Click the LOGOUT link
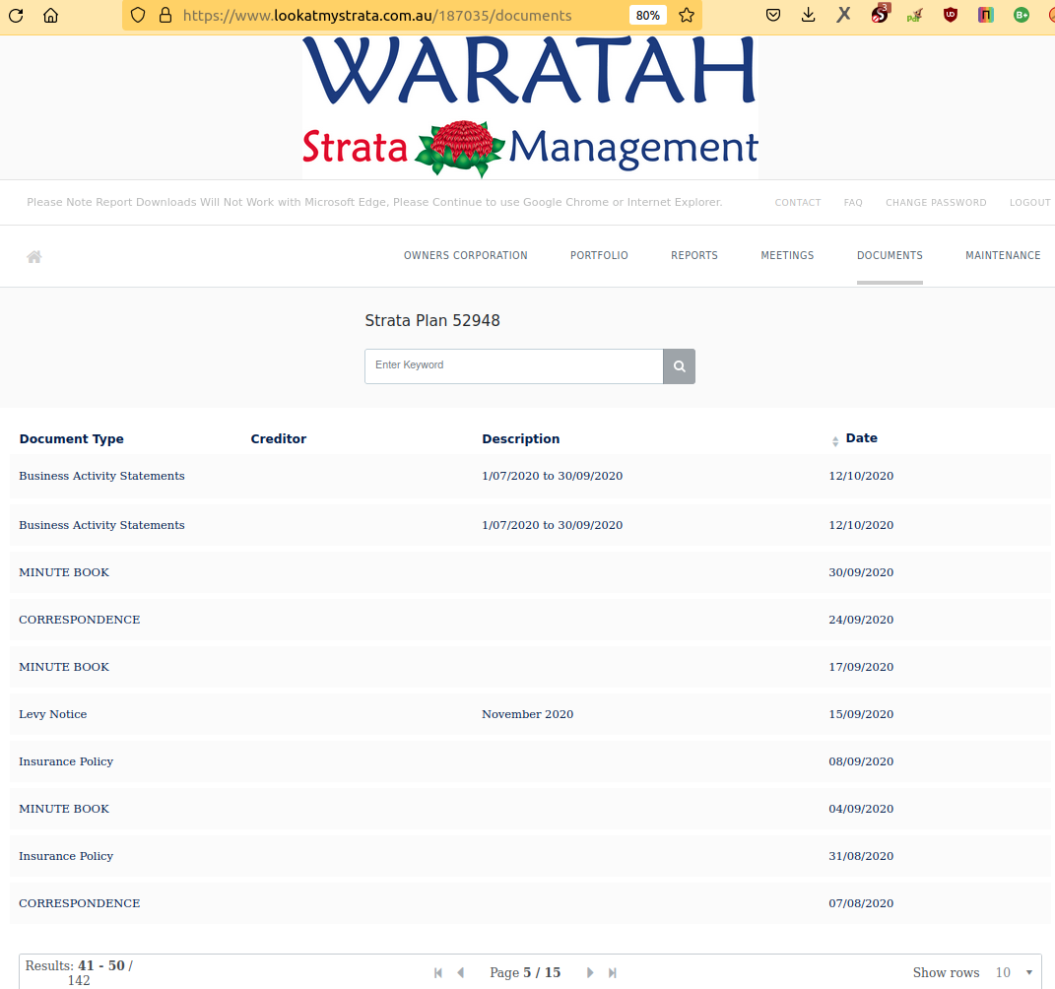Viewport: 1055px width, 989px height. (1029, 203)
